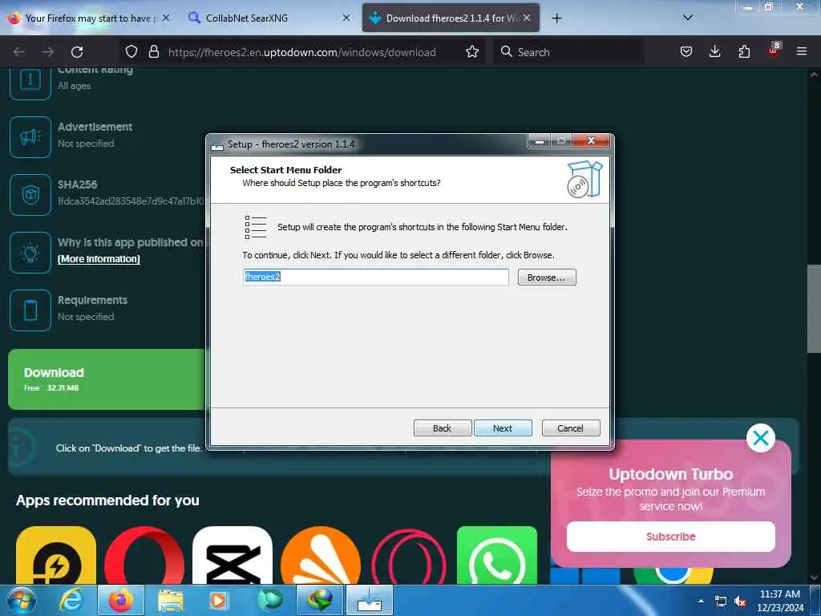
Task: Click the Firefox back arrow
Action: point(19,52)
